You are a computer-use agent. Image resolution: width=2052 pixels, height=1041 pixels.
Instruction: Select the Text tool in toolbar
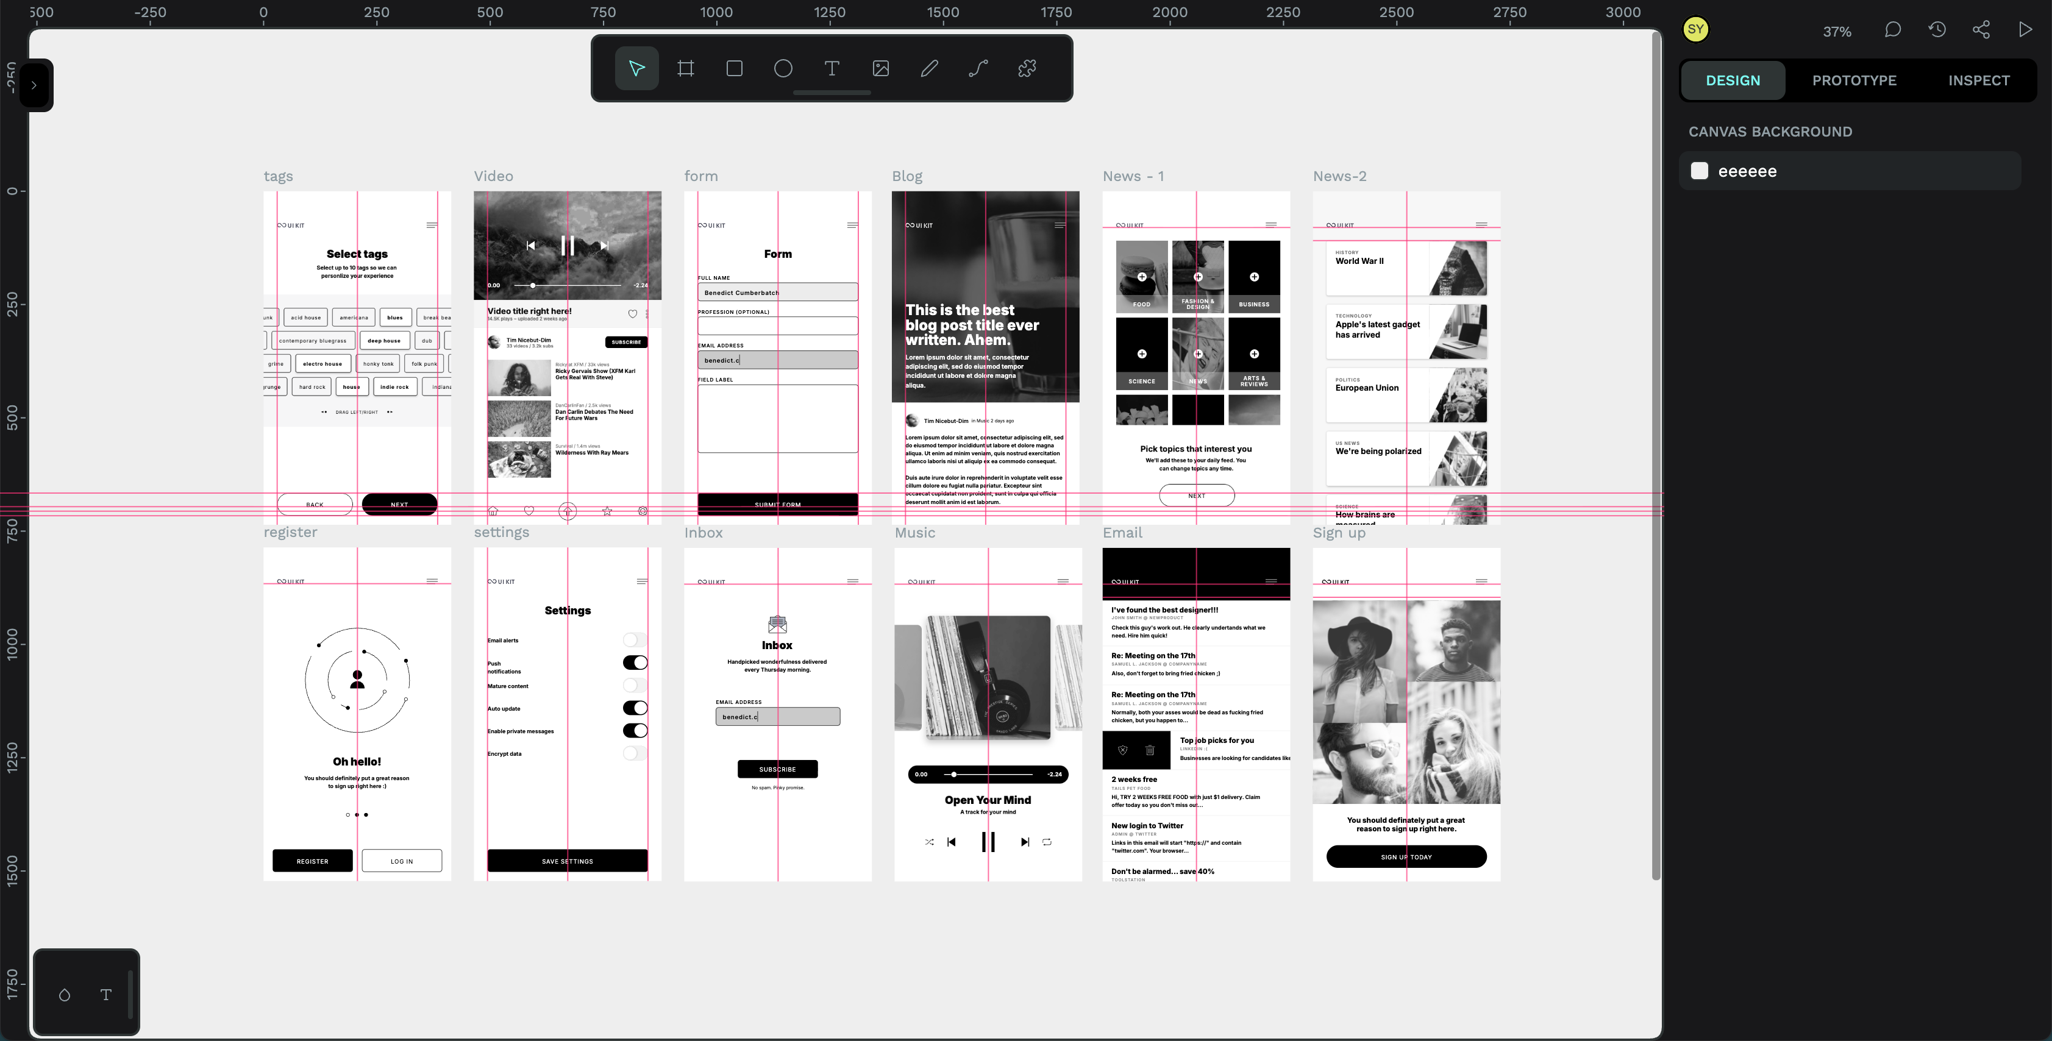click(x=832, y=68)
